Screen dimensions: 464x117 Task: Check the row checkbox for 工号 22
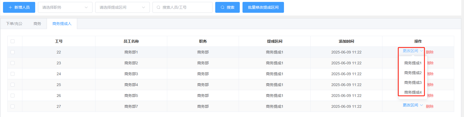coord(13,52)
